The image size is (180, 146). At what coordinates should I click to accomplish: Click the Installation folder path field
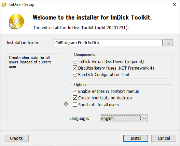[108, 43]
